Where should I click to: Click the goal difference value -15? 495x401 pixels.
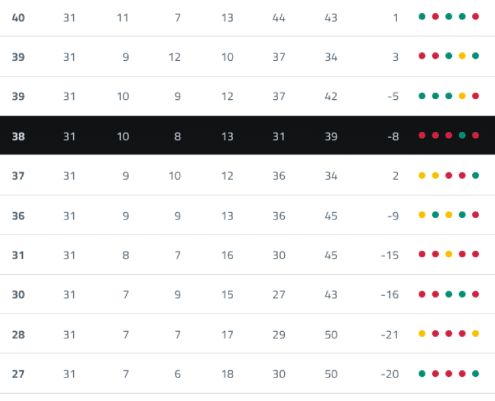point(389,255)
